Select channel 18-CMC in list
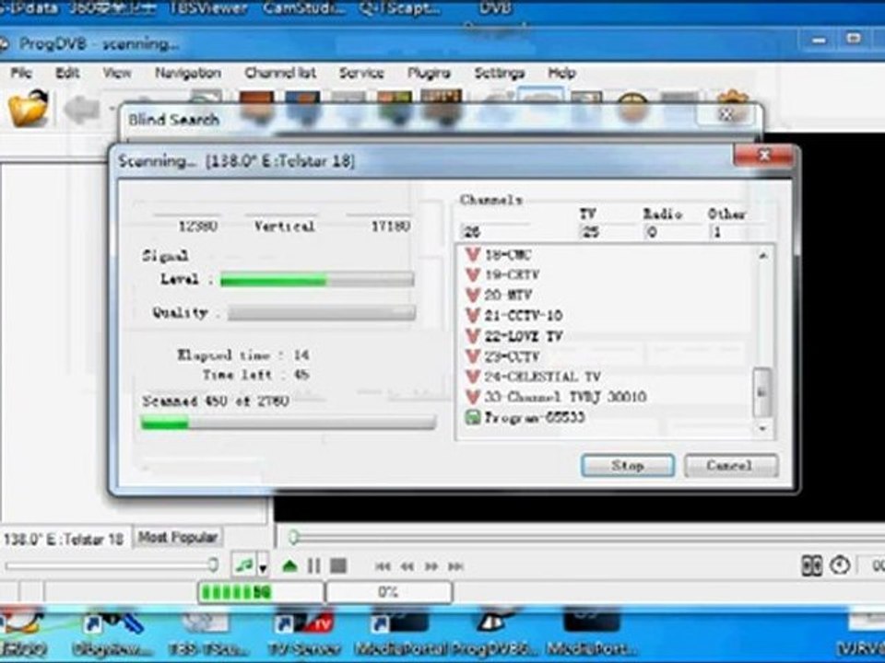 pyautogui.click(x=508, y=255)
